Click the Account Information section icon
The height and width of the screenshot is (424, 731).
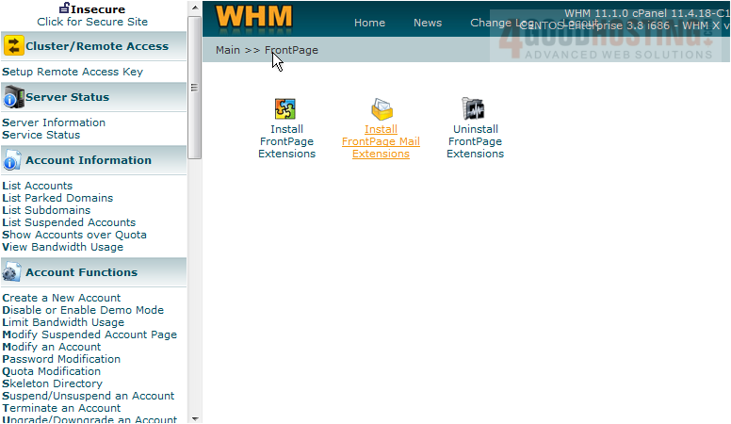13,160
